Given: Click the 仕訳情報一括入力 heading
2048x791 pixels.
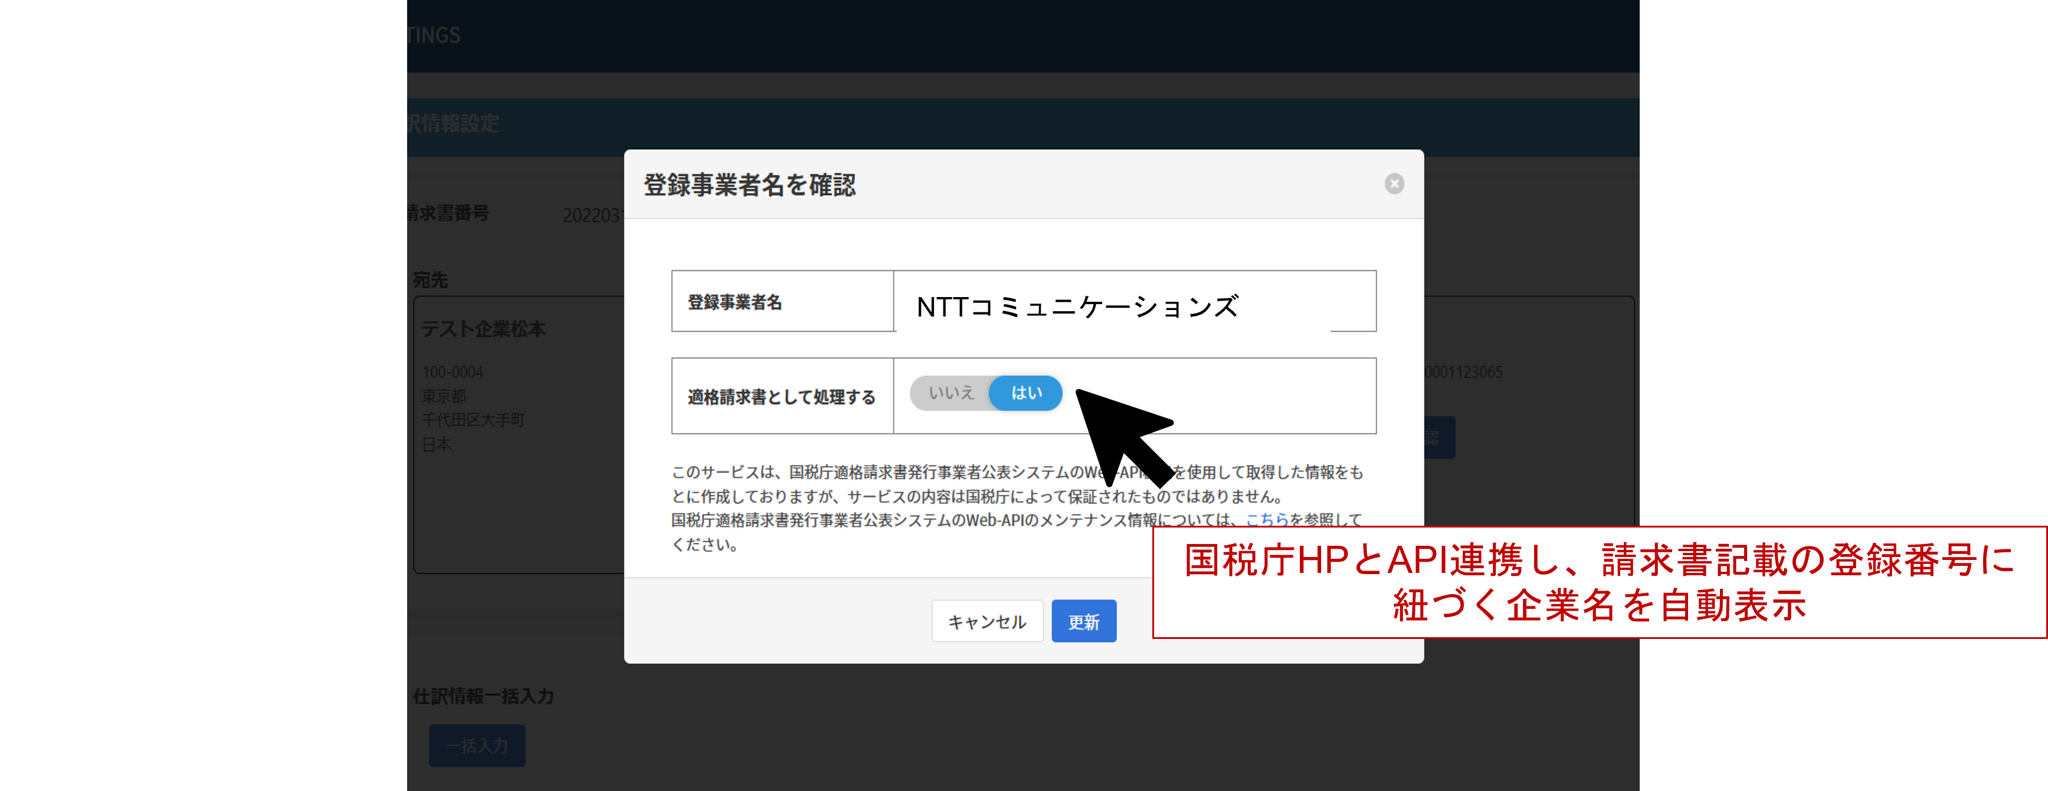Looking at the screenshot, I should [483, 697].
